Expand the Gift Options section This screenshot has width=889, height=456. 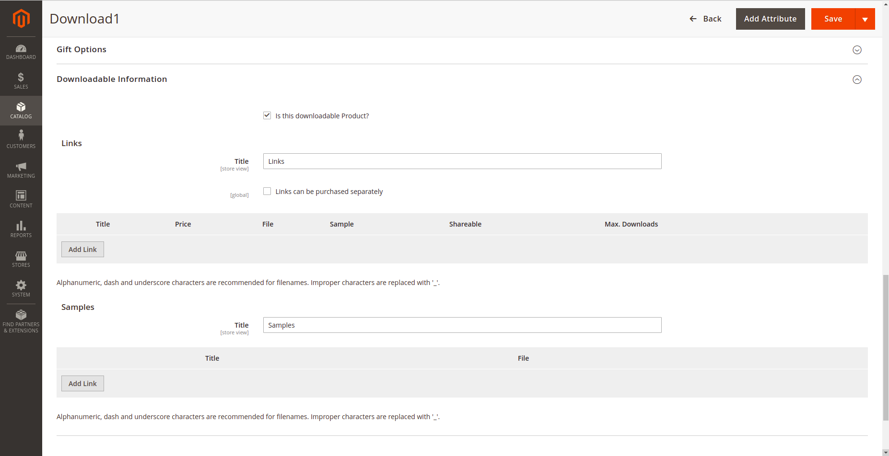point(857,50)
